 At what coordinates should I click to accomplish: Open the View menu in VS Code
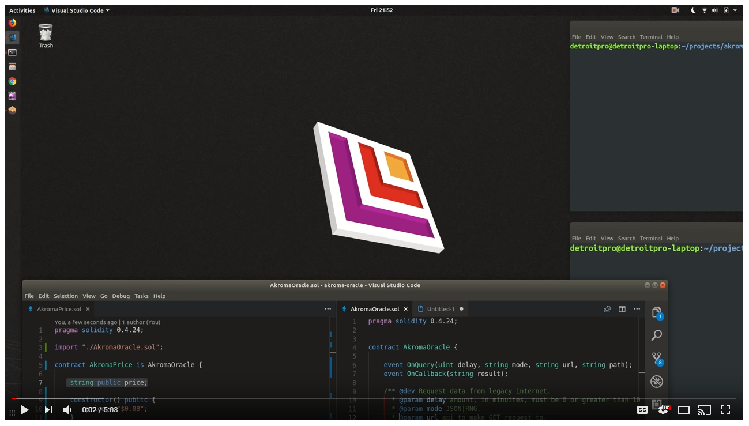[89, 296]
